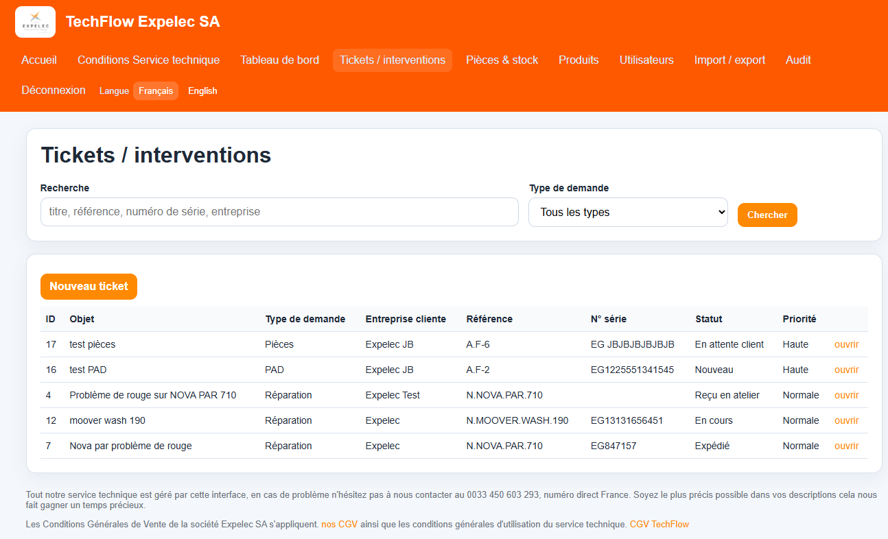
Task: Click the Statut column header
Action: [709, 319]
